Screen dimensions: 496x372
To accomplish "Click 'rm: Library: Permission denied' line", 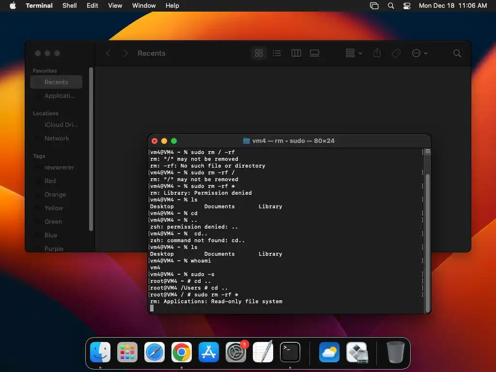I will [x=201, y=193].
